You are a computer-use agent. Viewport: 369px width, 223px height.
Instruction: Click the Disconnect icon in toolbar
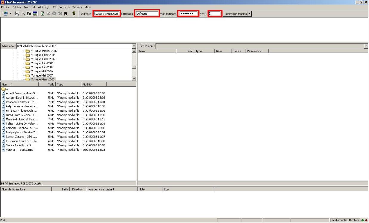[60, 14]
